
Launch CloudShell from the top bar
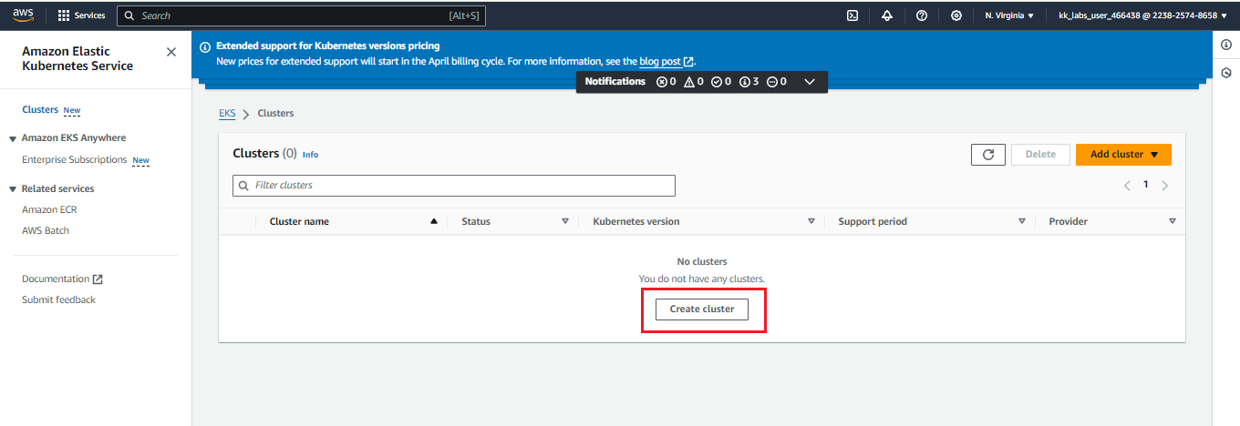[x=852, y=15]
